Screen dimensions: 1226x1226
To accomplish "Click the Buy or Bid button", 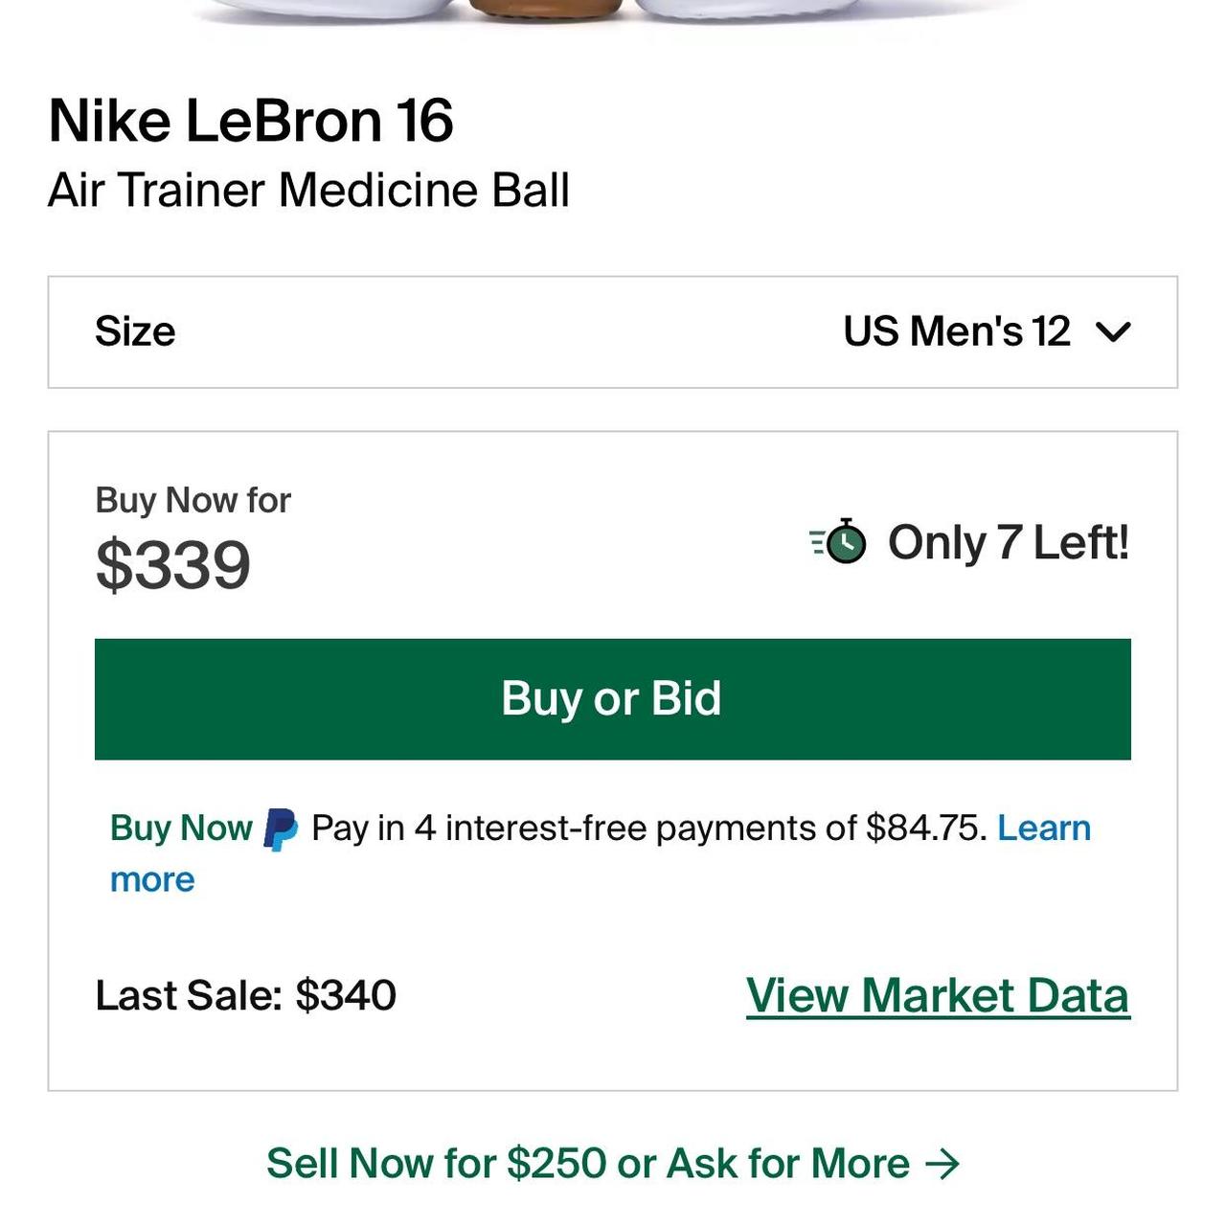I will click(613, 698).
